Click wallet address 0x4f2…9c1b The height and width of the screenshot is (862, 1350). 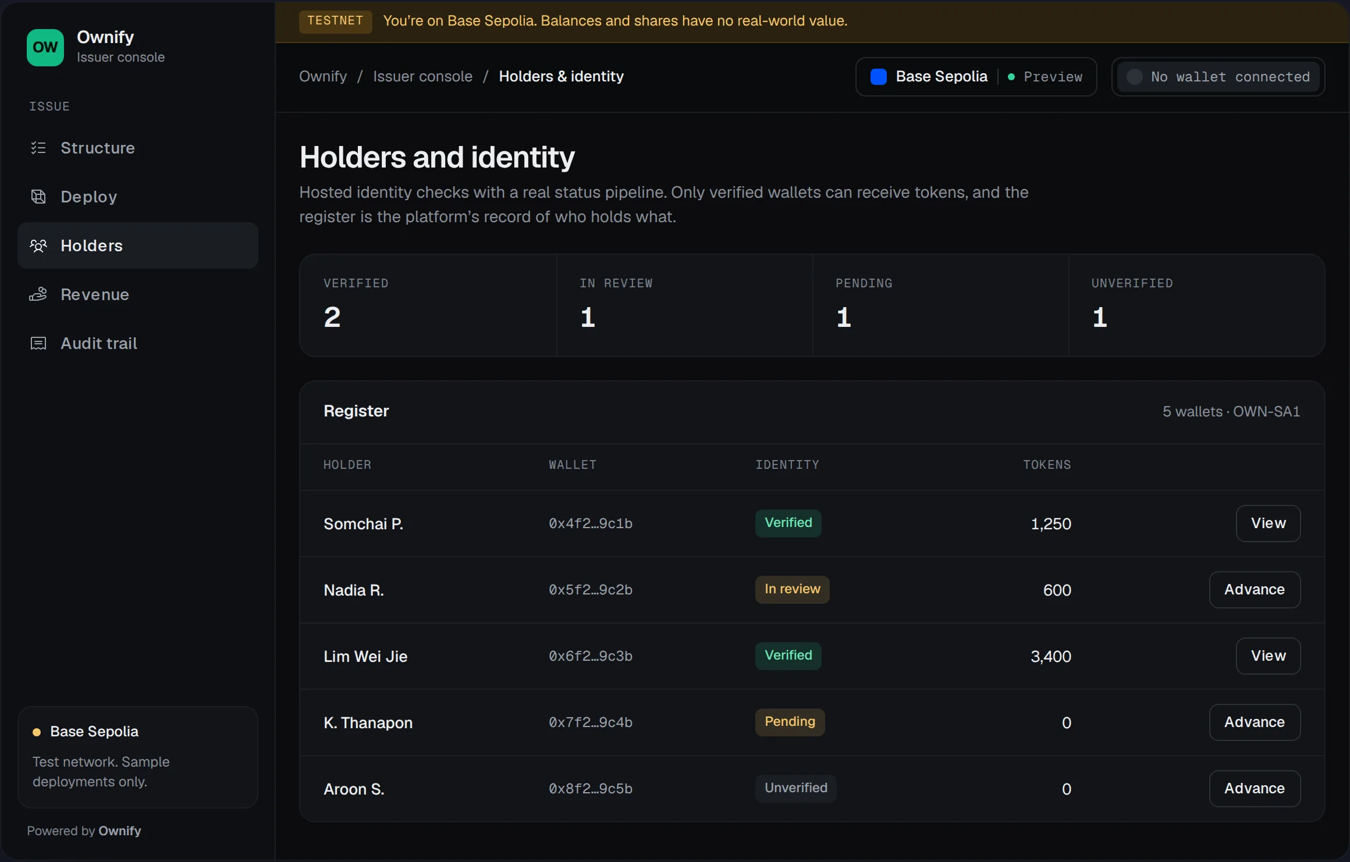(x=590, y=523)
